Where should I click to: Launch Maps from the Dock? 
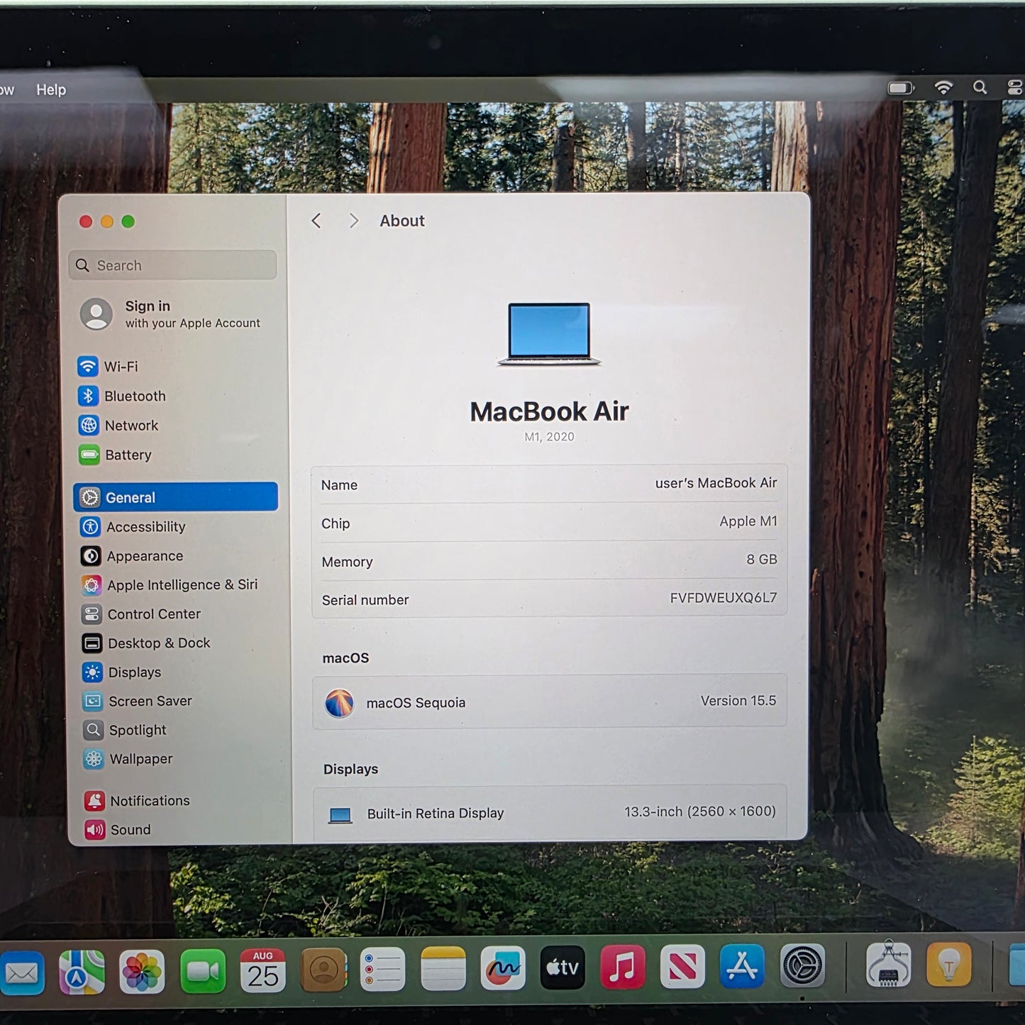pos(82,972)
